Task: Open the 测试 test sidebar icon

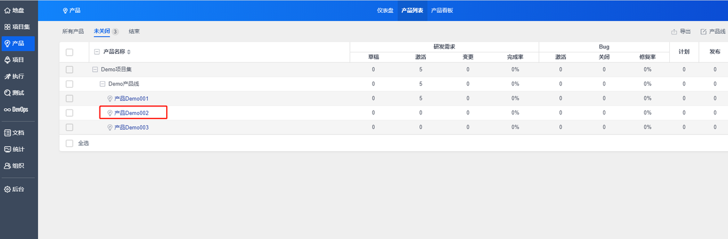Action: coord(7,93)
